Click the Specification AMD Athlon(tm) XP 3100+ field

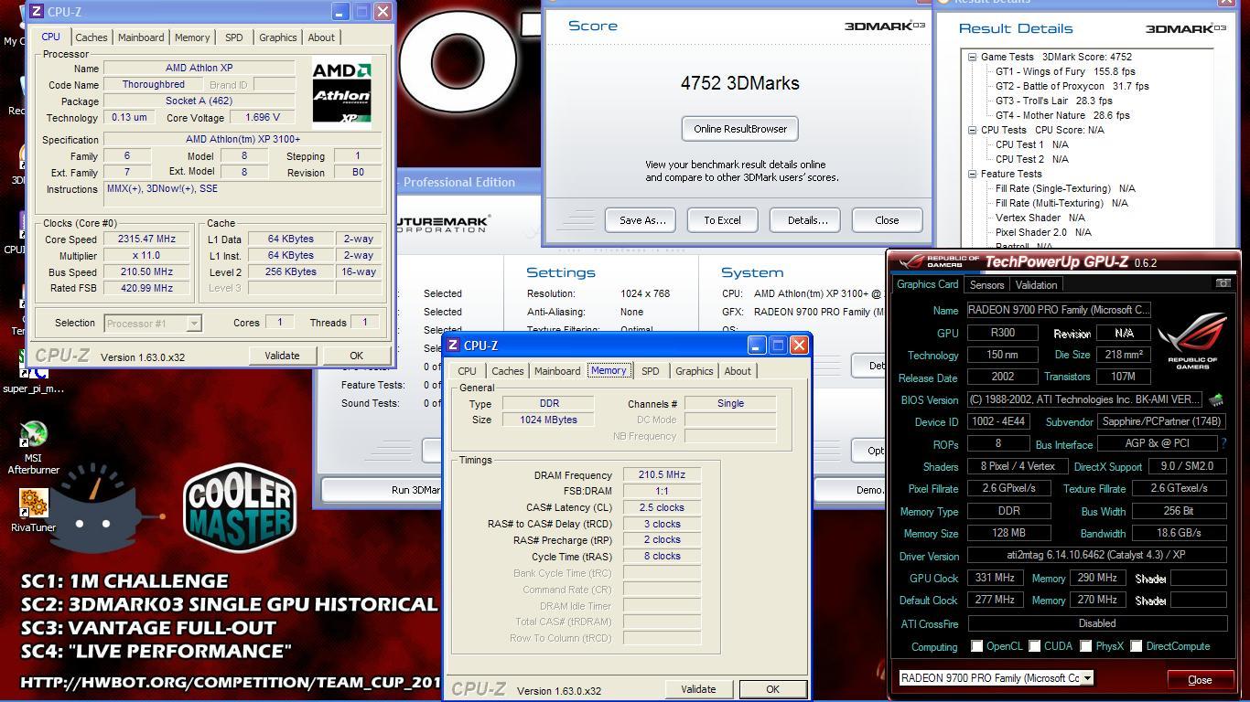click(242, 140)
